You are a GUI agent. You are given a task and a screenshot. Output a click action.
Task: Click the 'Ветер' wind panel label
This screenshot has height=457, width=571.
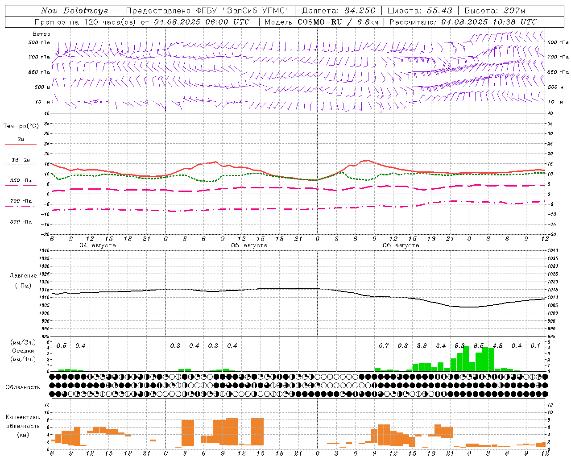41,34
